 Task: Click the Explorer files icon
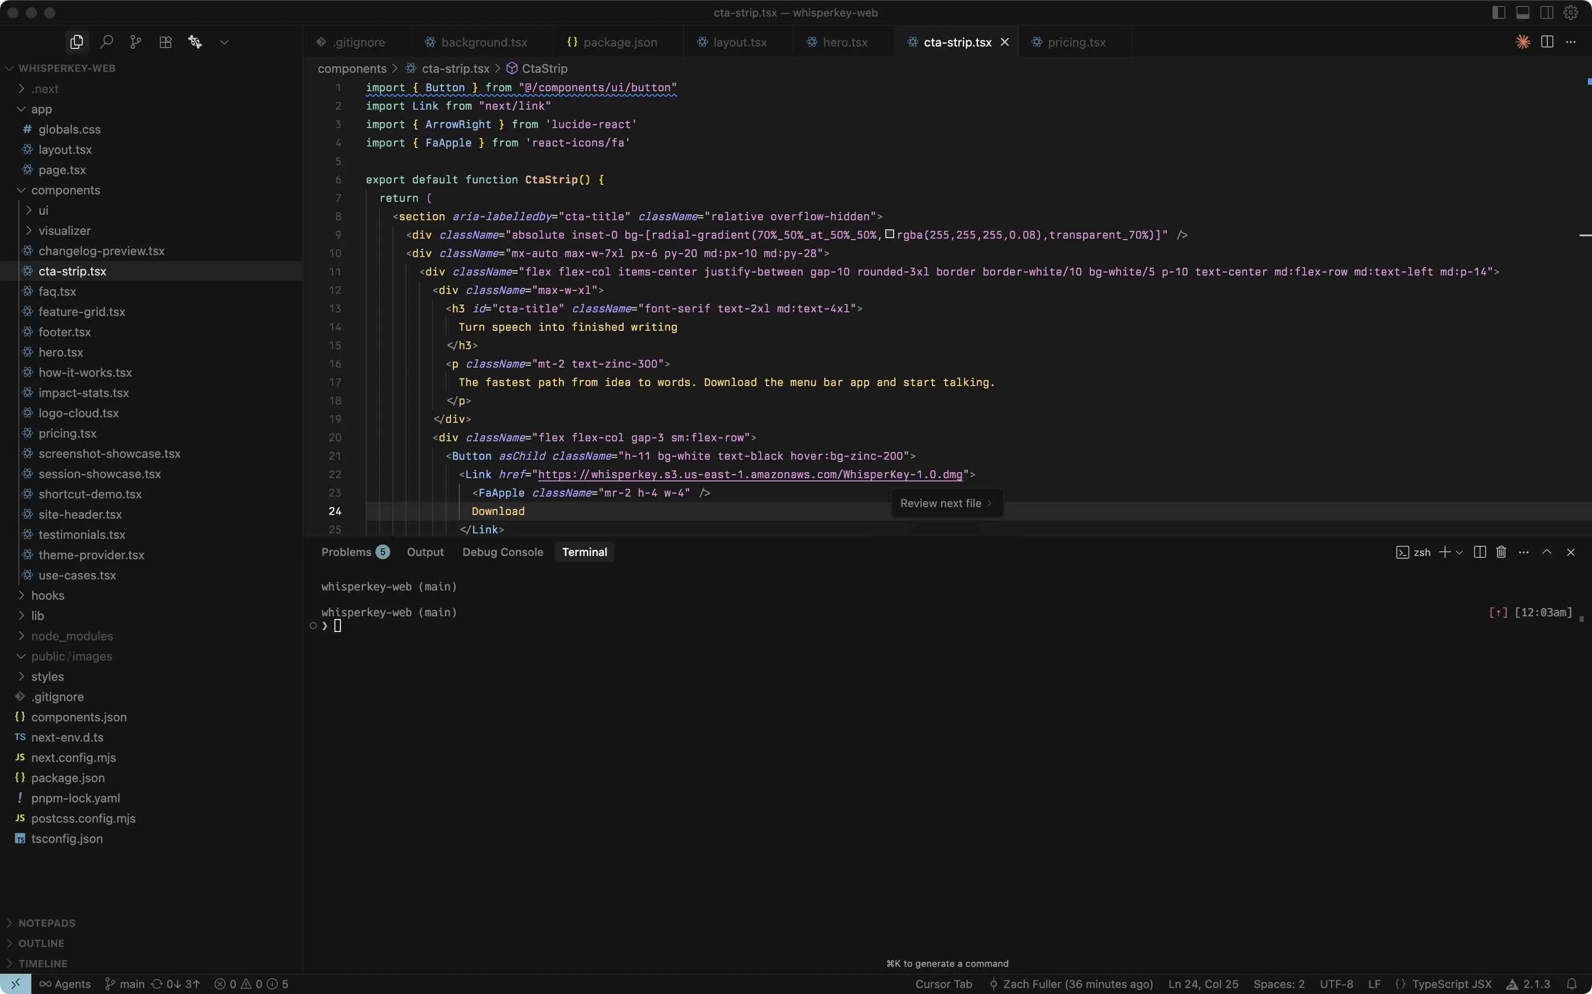[76, 42]
